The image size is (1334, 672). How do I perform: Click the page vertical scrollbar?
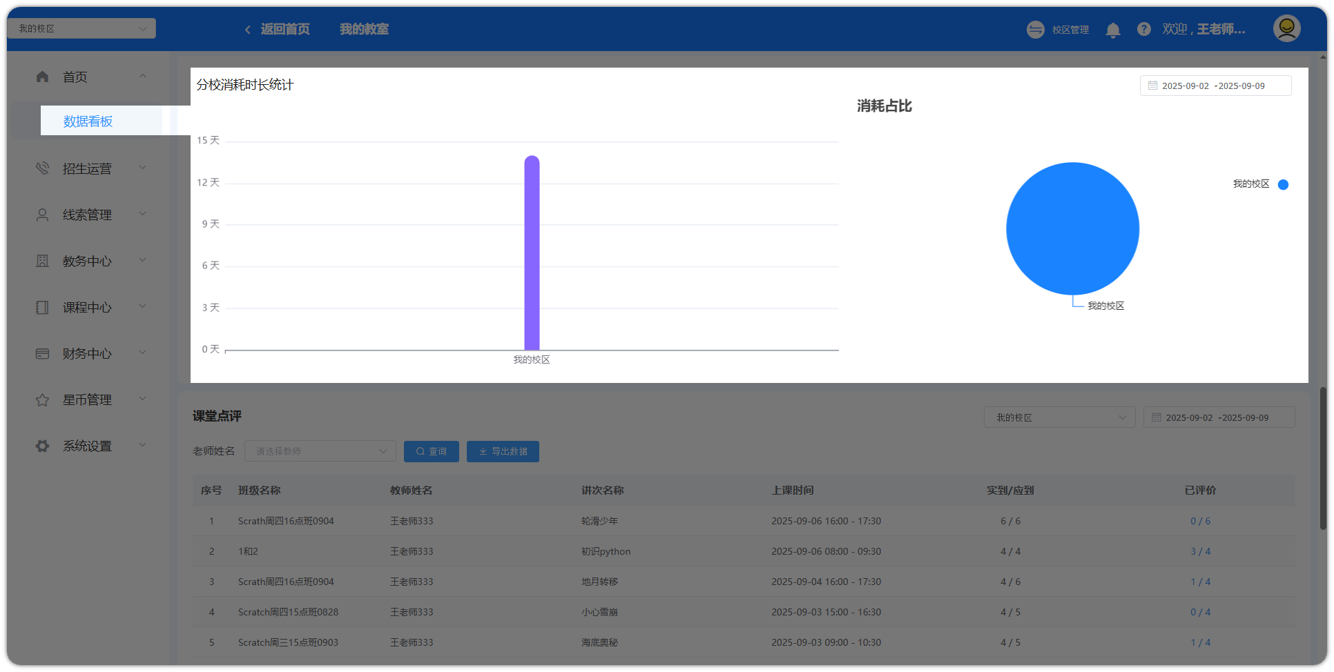[x=1323, y=458]
